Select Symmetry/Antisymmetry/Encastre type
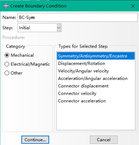The image size is (139, 145). click(x=96, y=56)
